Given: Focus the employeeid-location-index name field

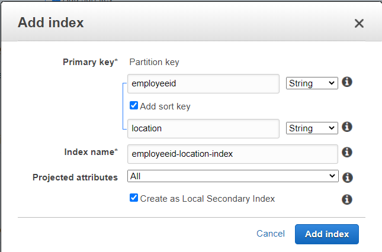Looking at the screenshot, I should (233, 153).
